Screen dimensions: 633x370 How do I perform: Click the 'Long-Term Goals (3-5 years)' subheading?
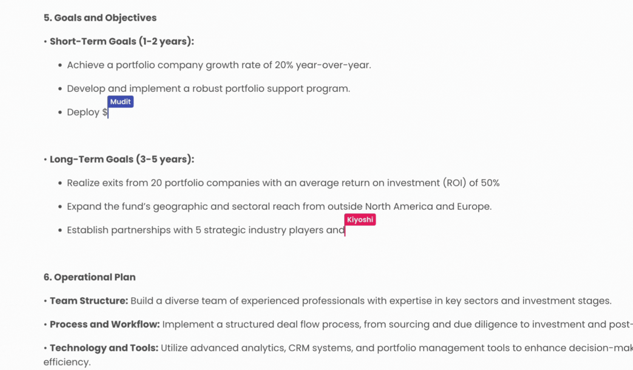(122, 159)
